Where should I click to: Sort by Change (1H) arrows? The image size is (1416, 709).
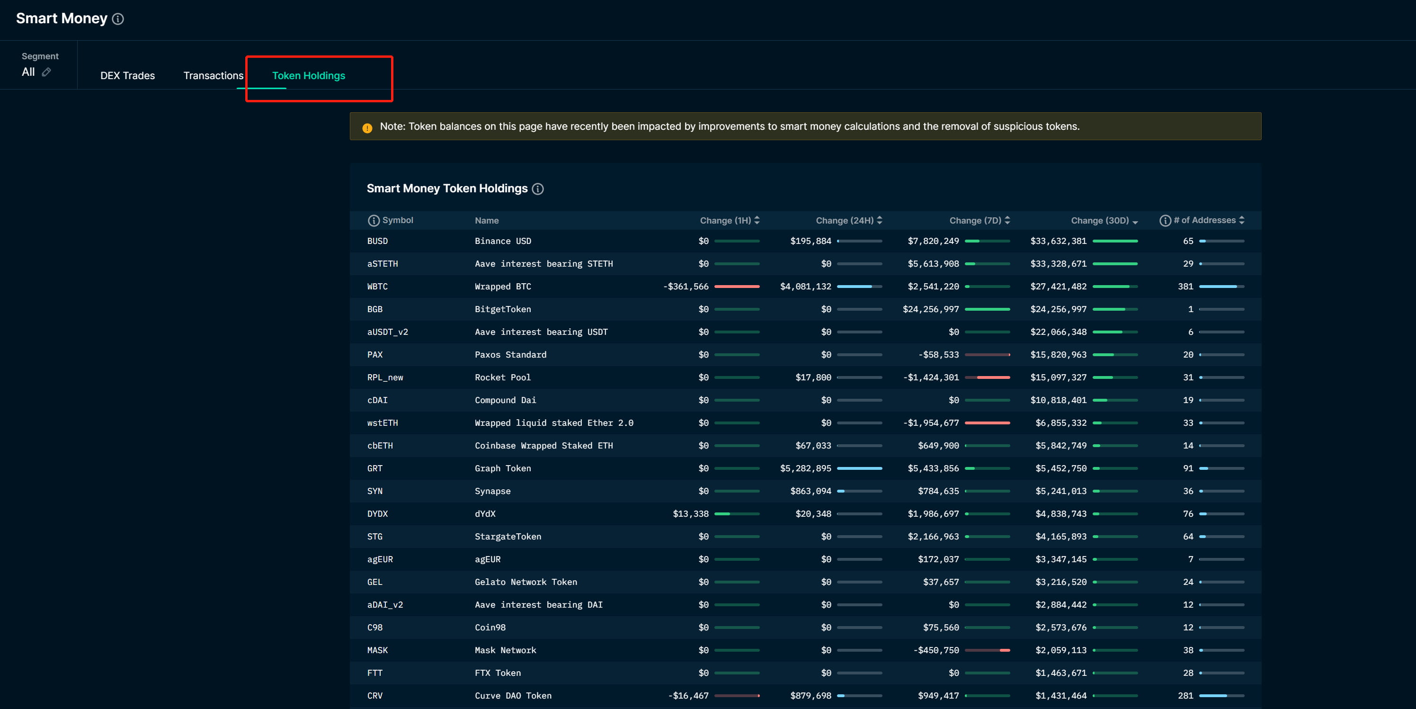tap(757, 220)
